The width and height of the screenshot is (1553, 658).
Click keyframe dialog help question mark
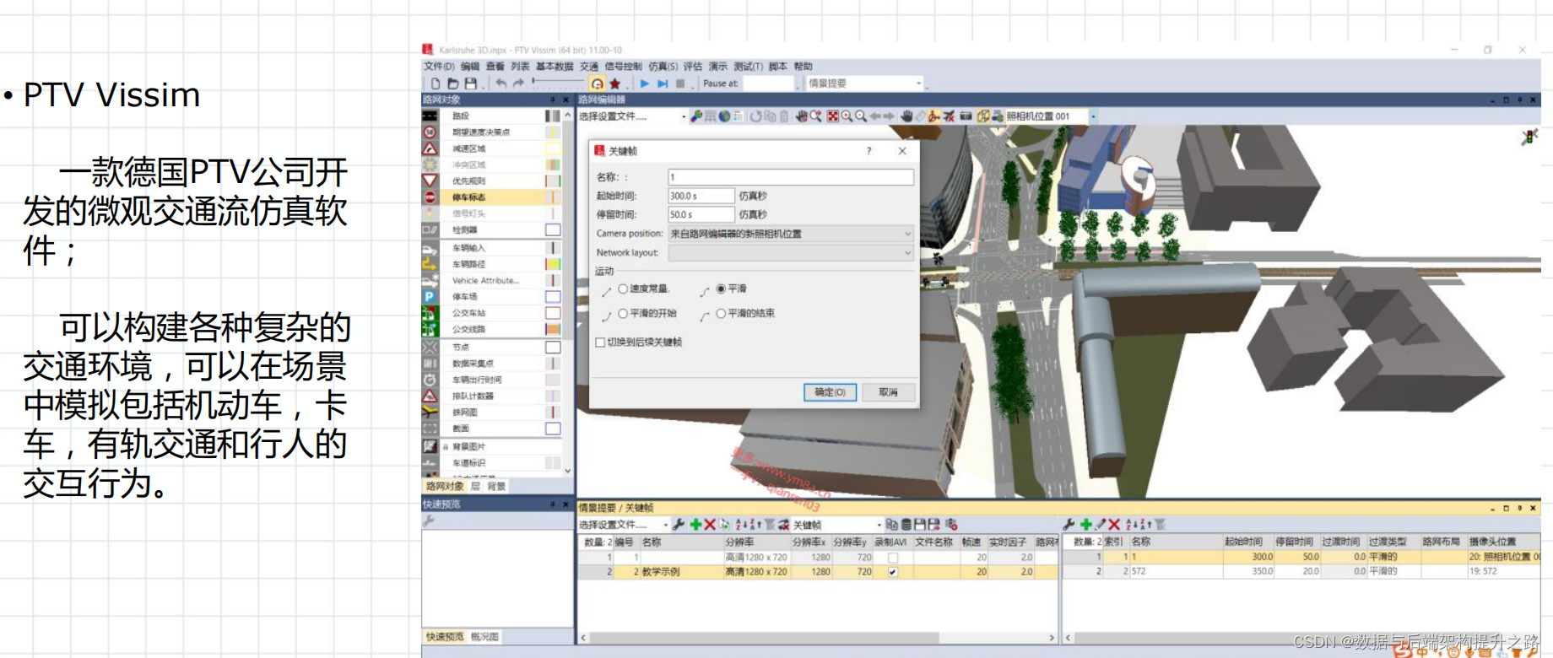click(x=868, y=151)
